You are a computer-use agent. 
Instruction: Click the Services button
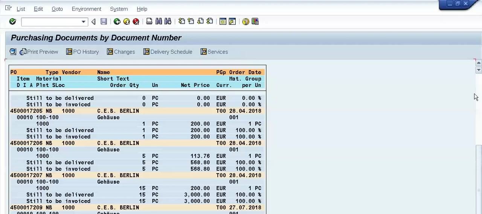214,52
